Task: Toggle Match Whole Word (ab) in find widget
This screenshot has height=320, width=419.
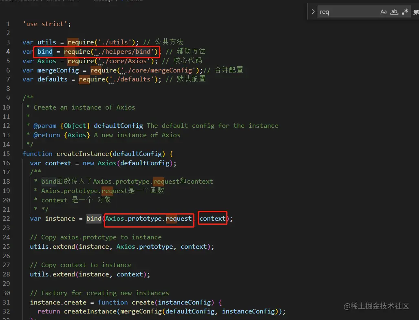Action: point(394,12)
